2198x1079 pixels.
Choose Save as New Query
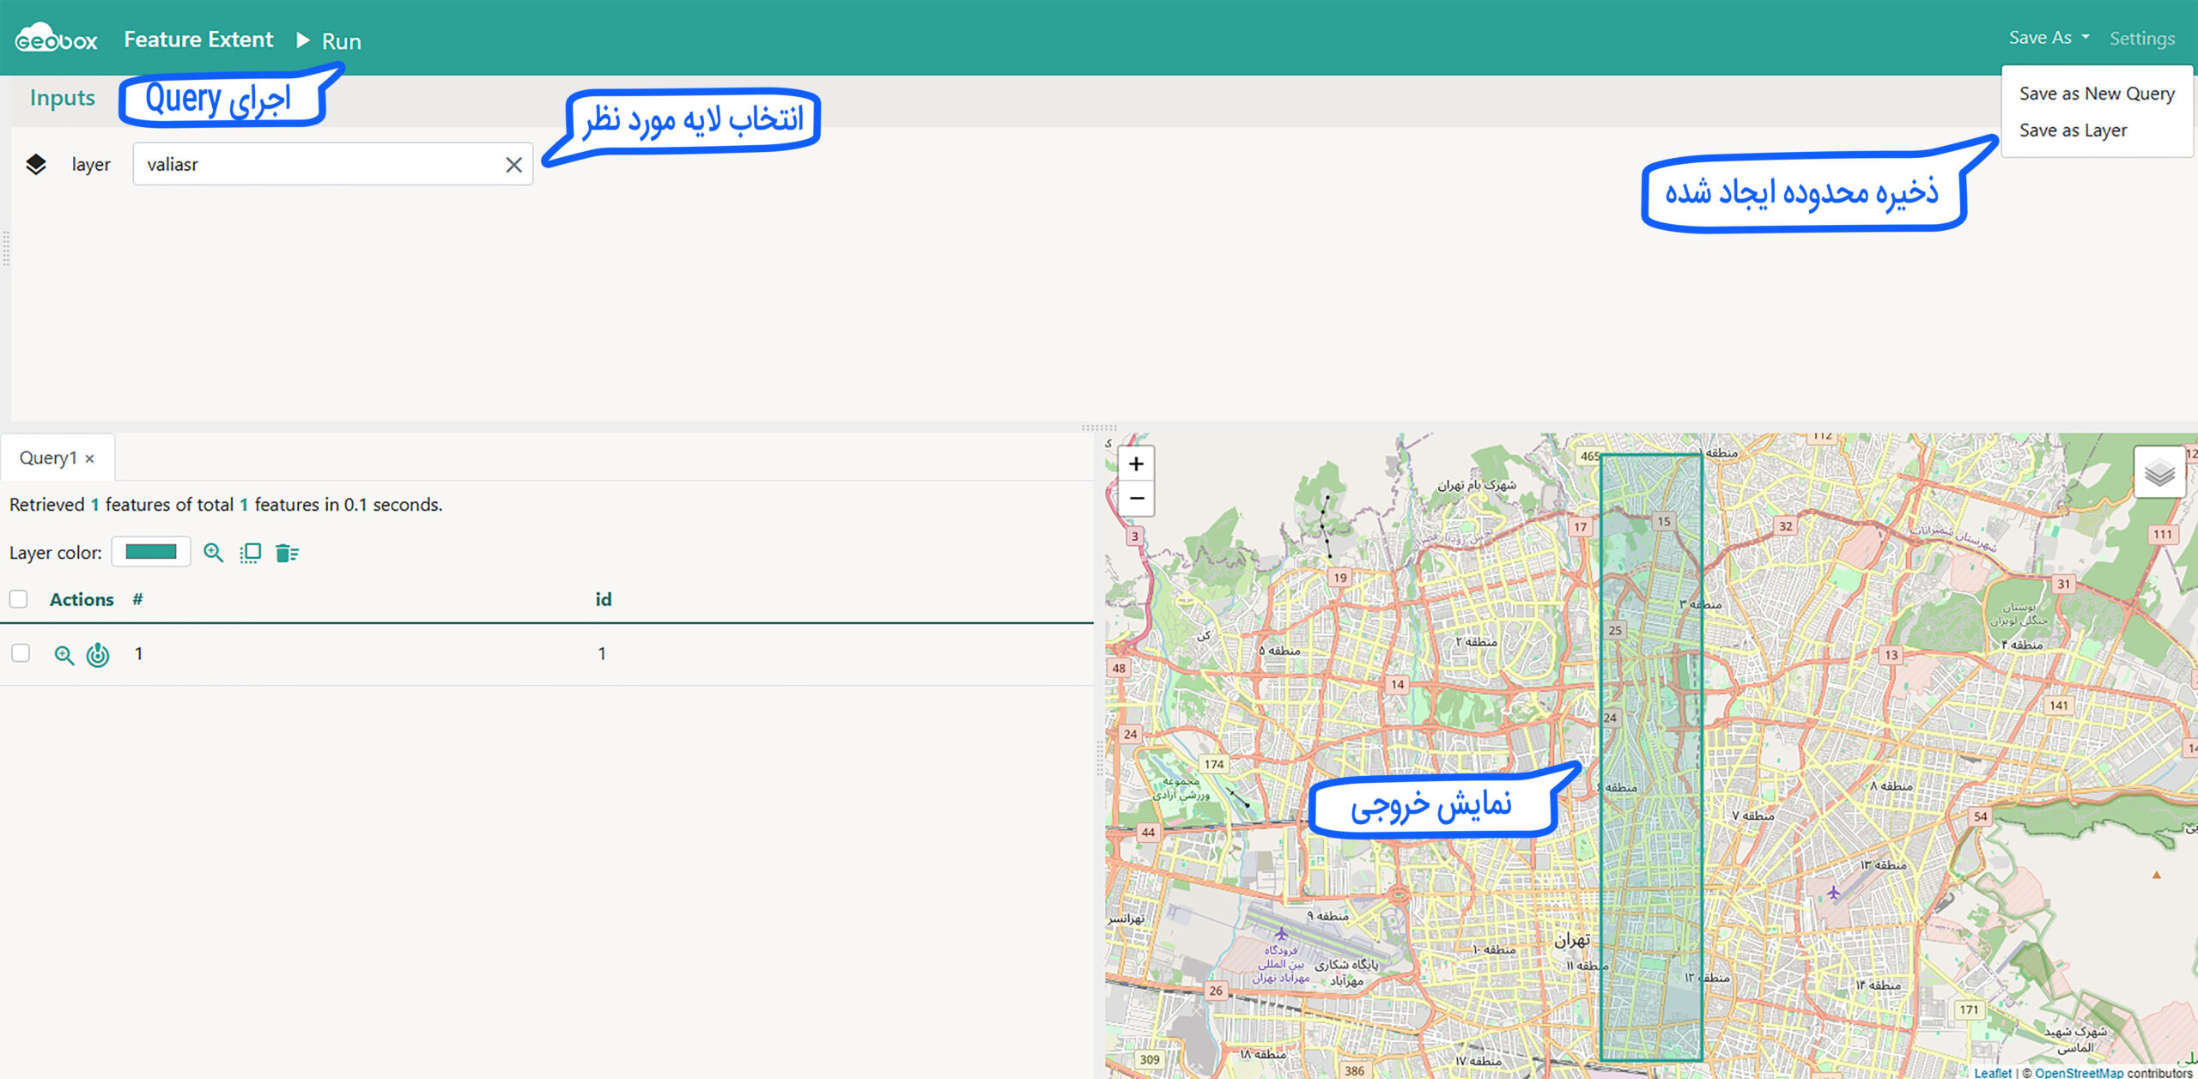[2096, 94]
